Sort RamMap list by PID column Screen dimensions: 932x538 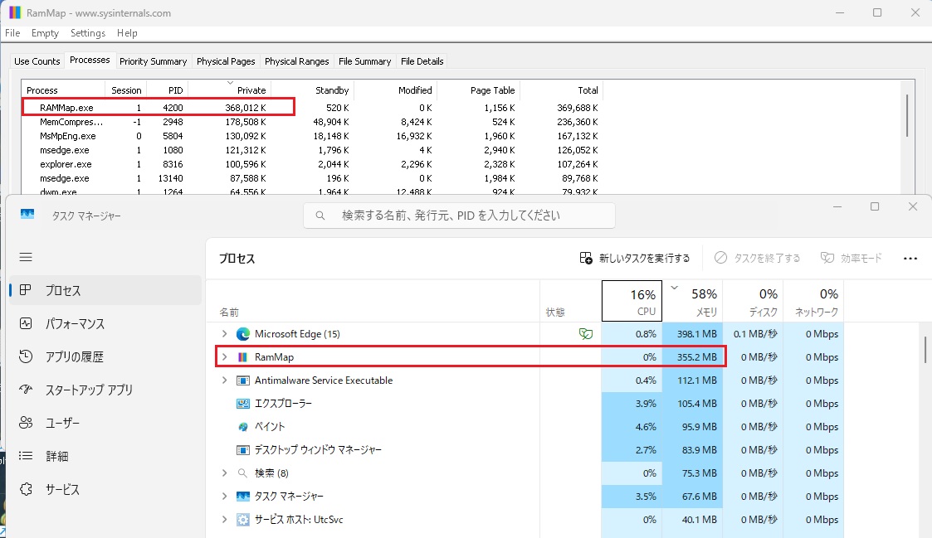pyautogui.click(x=167, y=90)
